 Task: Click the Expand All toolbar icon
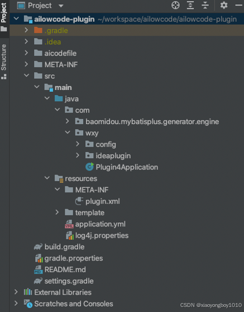coord(190,6)
